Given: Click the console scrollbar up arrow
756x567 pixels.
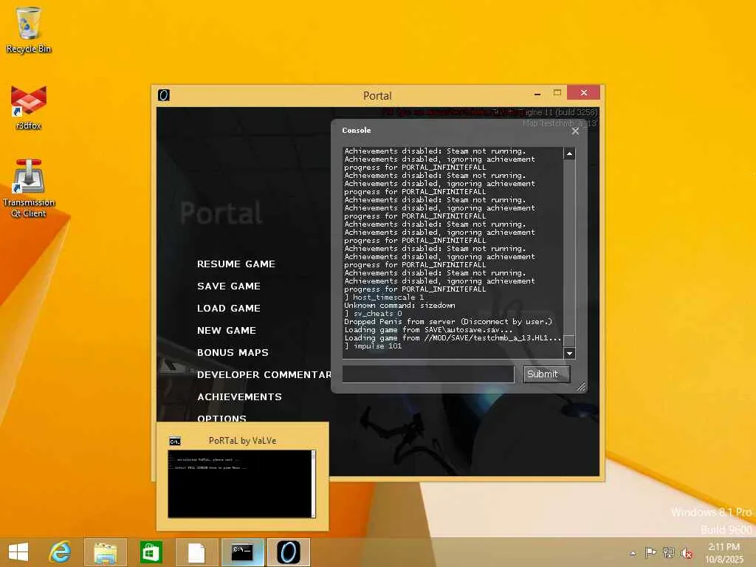Looking at the screenshot, I should click(x=569, y=154).
